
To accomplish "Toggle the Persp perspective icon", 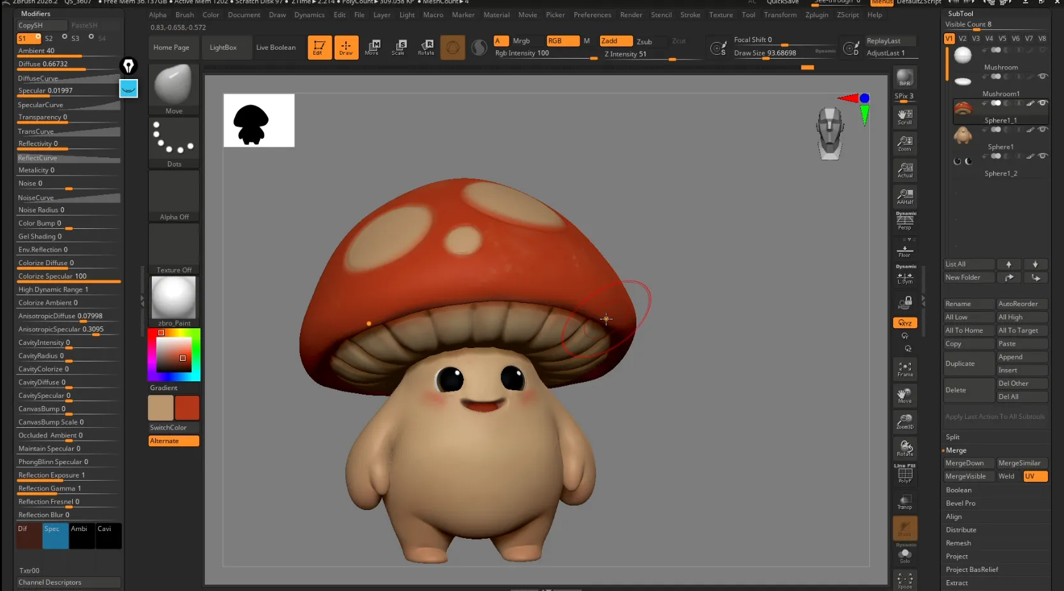I will pyautogui.click(x=904, y=221).
